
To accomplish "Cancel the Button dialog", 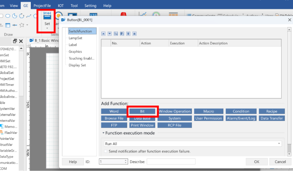I will [280, 162].
